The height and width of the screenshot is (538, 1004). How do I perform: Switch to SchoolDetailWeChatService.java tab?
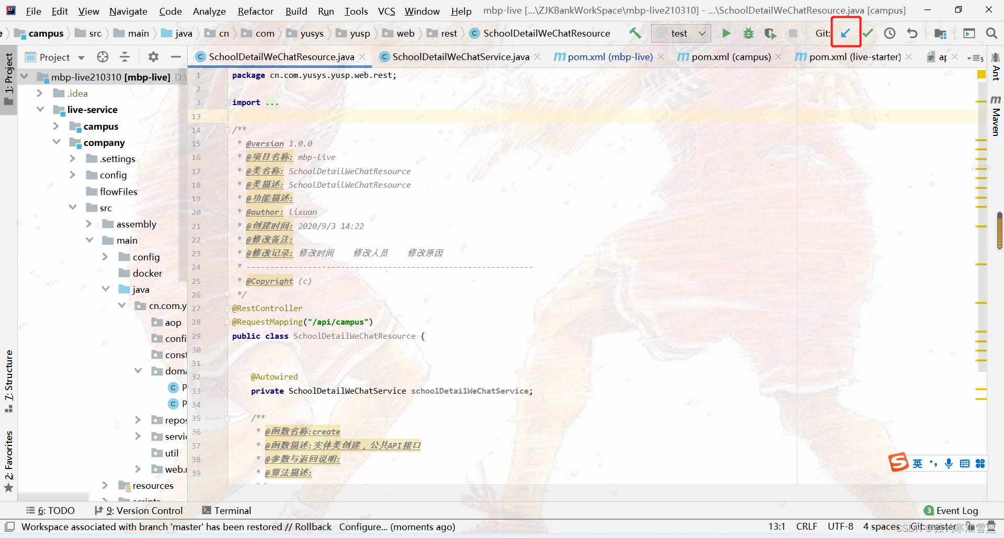[x=461, y=56]
